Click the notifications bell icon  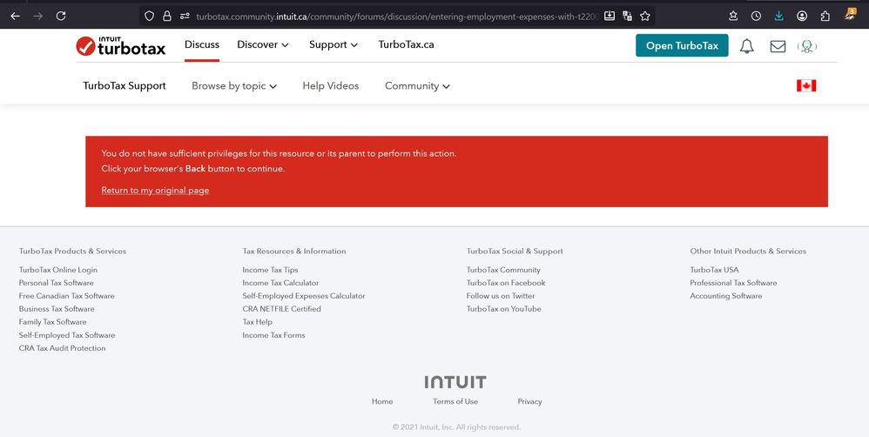[746, 46]
